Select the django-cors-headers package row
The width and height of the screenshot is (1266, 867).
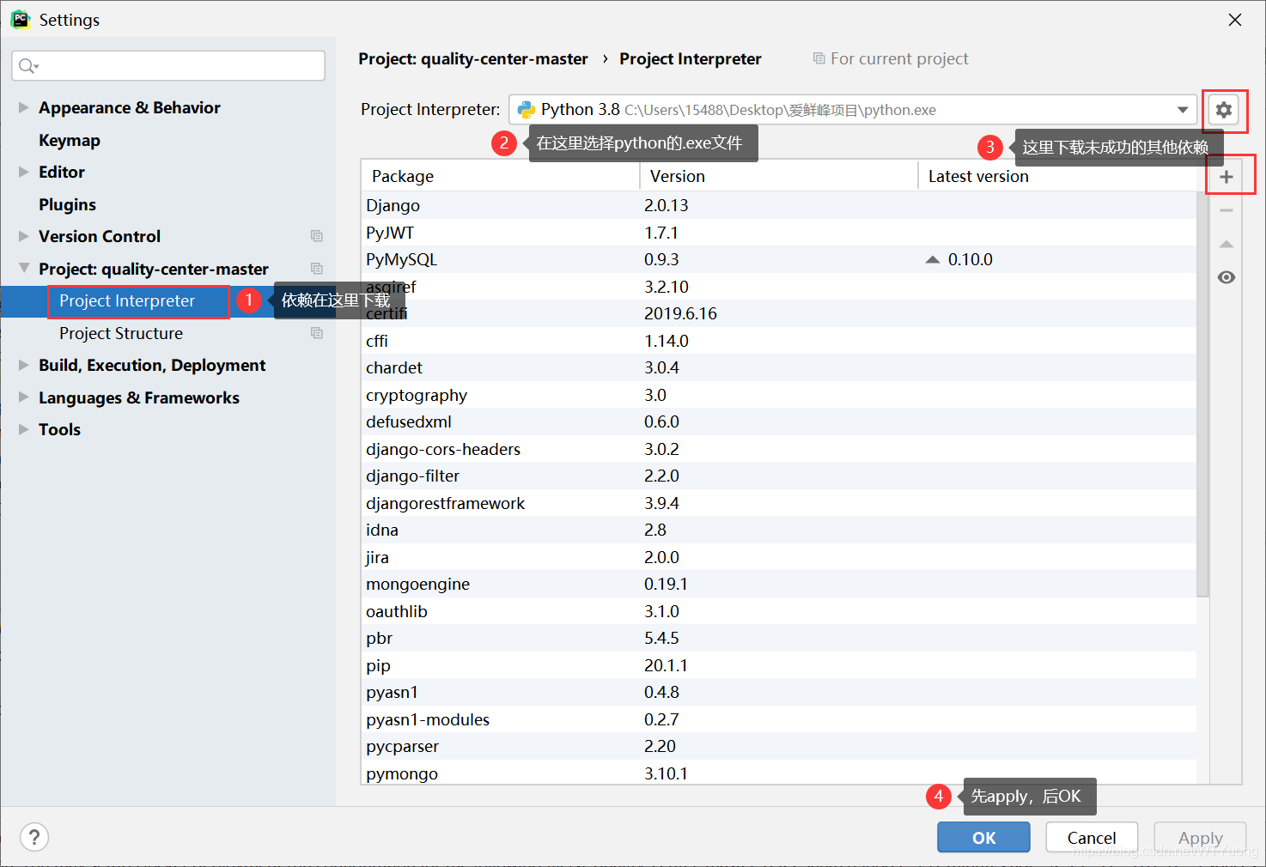pos(779,449)
